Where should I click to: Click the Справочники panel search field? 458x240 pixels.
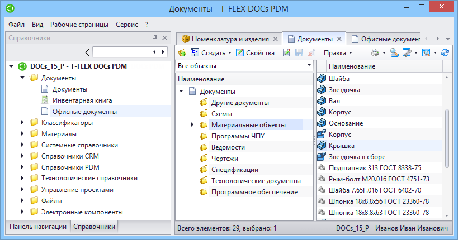click(122, 52)
